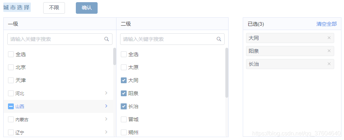Click the 确认 button
Image resolution: width=344 pixels, height=140 pixels.
(x=87, y=8)
